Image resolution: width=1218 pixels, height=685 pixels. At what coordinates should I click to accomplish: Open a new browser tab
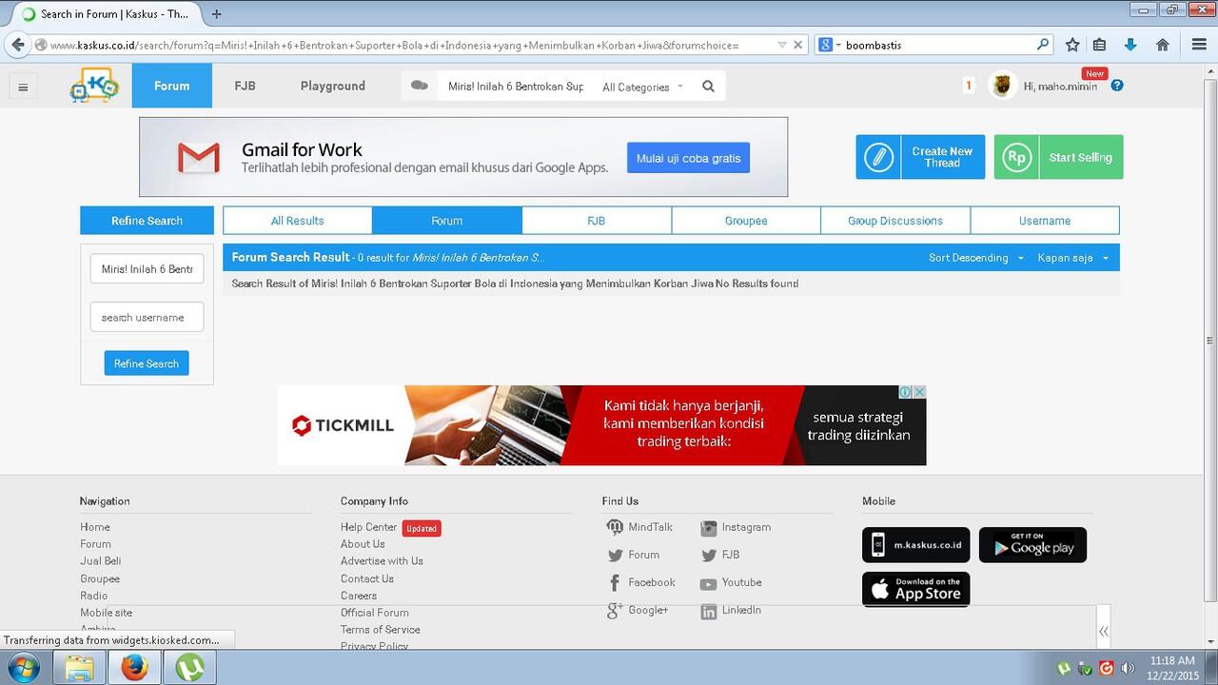tap(217, 14)
